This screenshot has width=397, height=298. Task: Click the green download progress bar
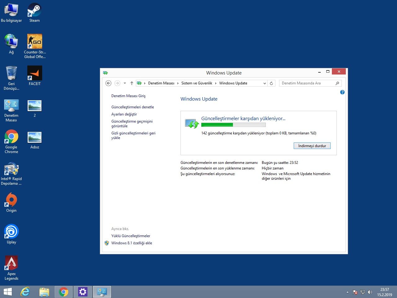point(233,125)
